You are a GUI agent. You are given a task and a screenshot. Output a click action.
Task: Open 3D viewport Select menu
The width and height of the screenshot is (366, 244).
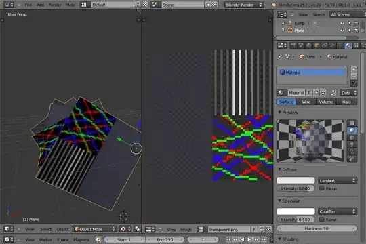(46, 229)
